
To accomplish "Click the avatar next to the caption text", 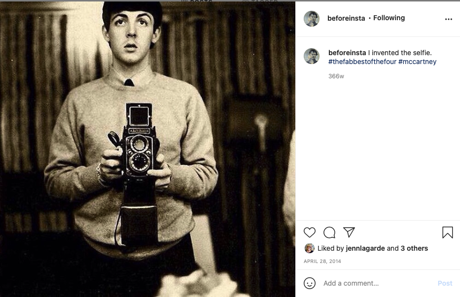I will pos(311,56).
